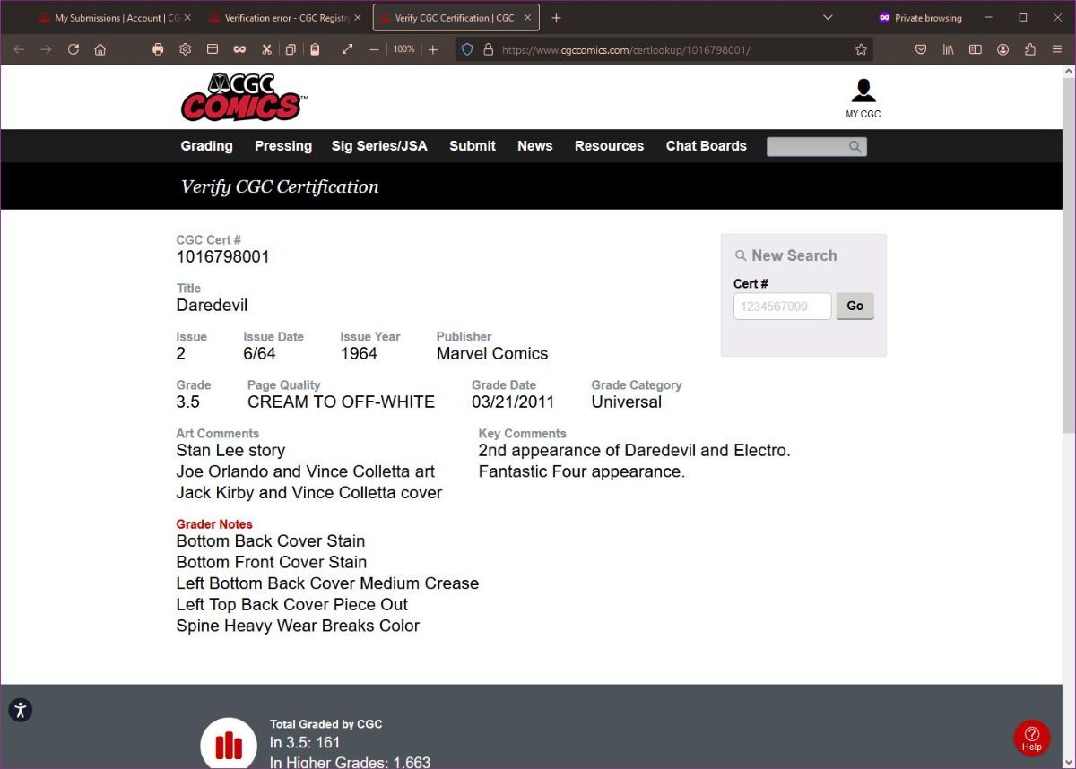Toggle the bookmark star in the address bar
This screenshot has height=769, width=1076.
(x=858, y=49)
